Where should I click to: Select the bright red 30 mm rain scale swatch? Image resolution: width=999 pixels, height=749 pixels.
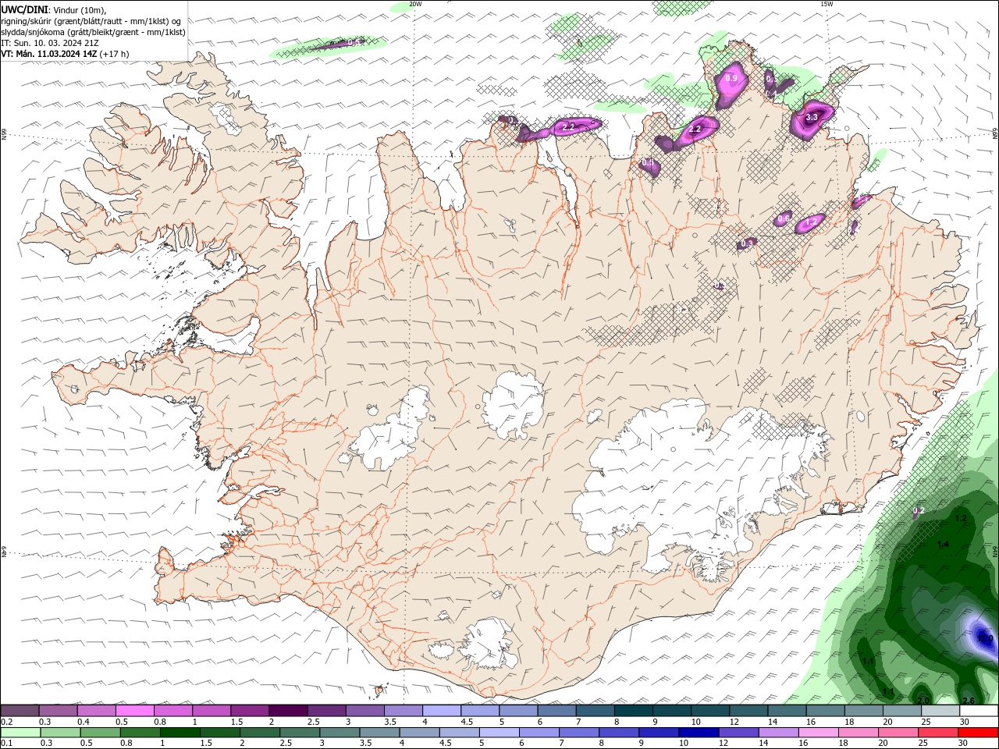click(979, 733)
